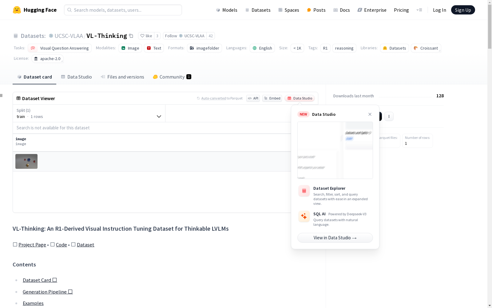Click View in Data Studio button
The image size is (492, 308).
(335, 238)
